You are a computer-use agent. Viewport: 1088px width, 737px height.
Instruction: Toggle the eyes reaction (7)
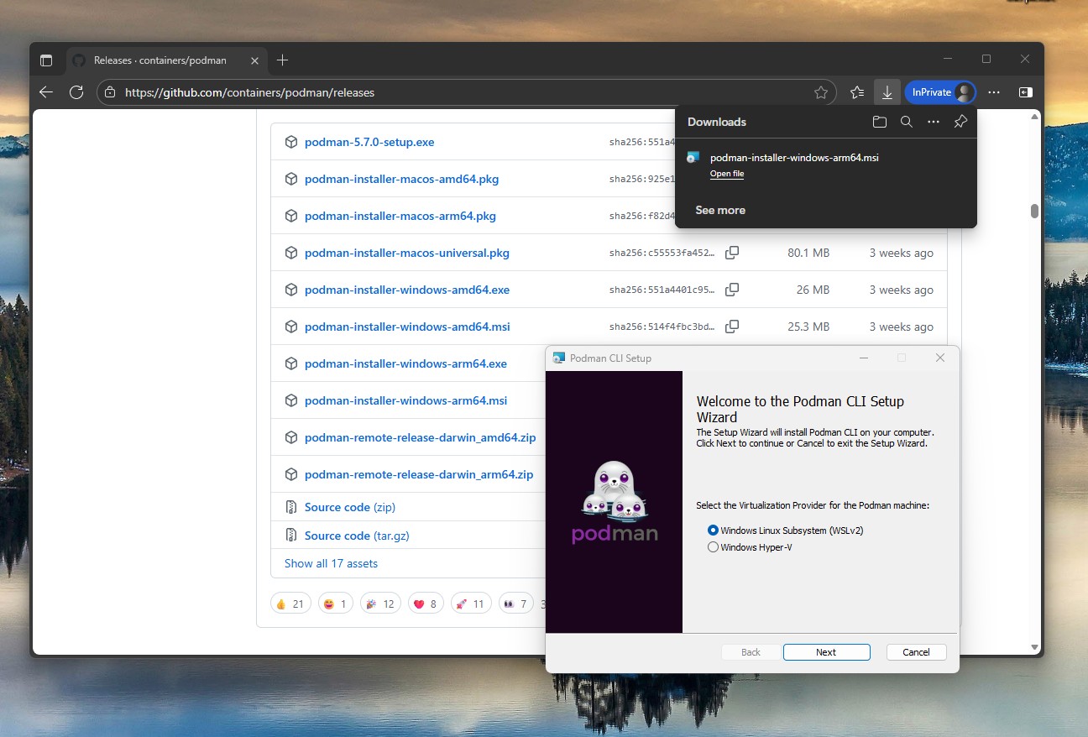click(x=516, y=604)
